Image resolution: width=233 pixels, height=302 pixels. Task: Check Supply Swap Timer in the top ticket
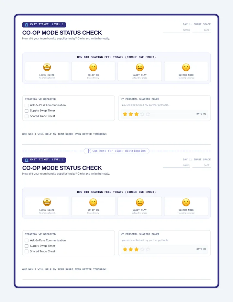tap(27, 111)
